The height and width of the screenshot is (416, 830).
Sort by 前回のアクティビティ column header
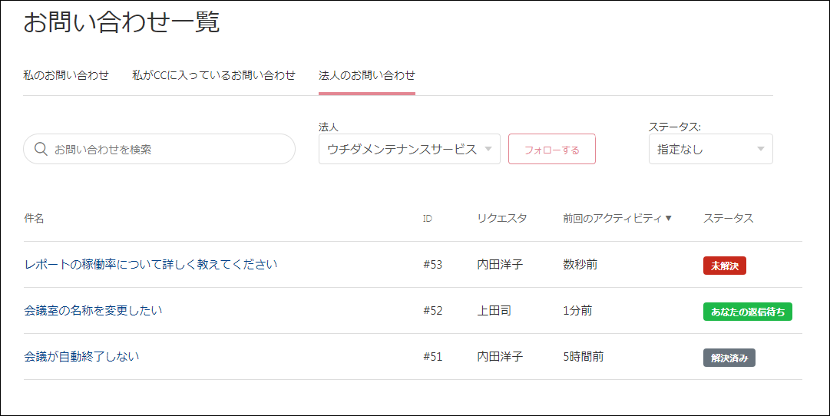pos(611,219)
